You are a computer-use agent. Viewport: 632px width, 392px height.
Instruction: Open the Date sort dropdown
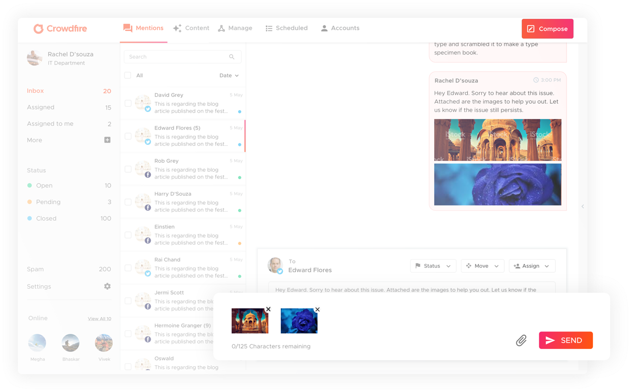pos(229,75)
